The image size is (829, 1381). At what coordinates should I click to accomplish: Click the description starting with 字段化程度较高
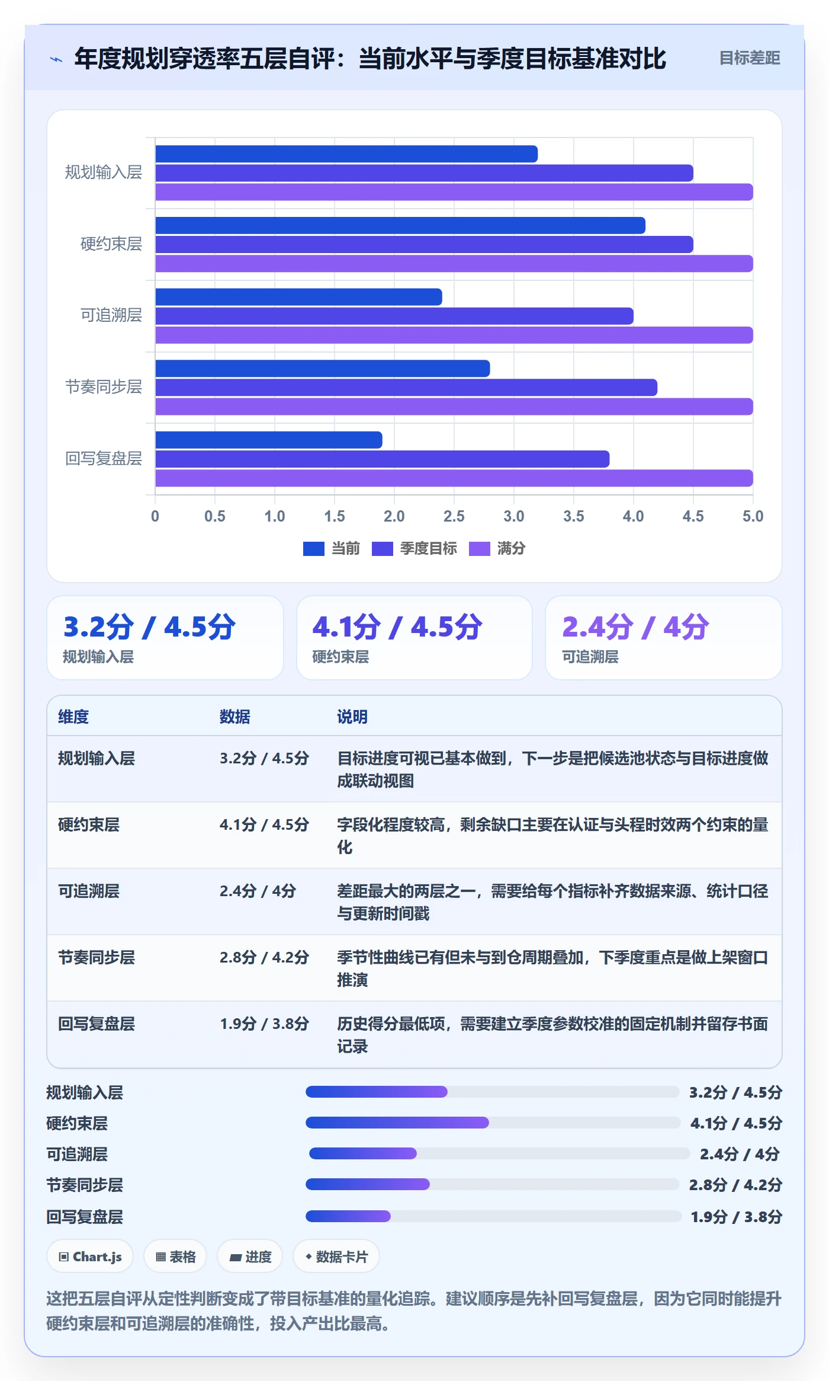[553, 836]
